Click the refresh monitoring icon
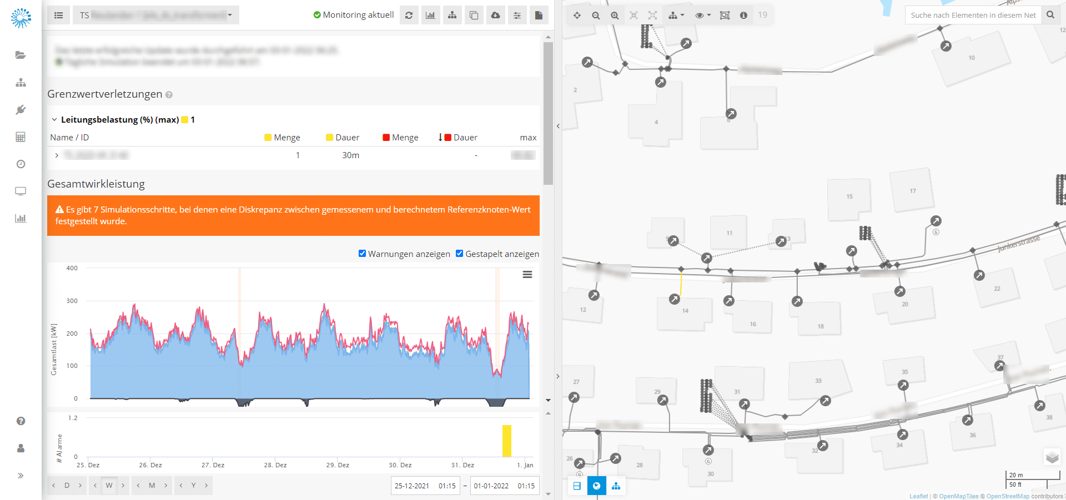The height and width of the screenshot is (500, 1066). click(x=409, y=16)
